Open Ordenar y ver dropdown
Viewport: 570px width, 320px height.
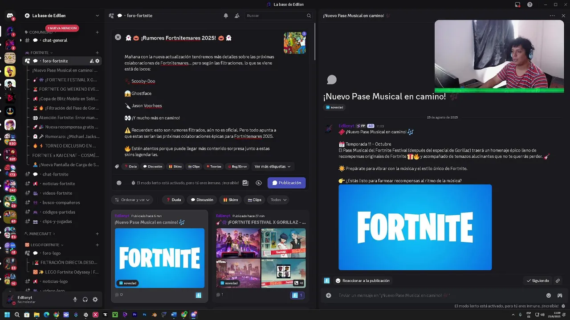(x=132, y=200)
